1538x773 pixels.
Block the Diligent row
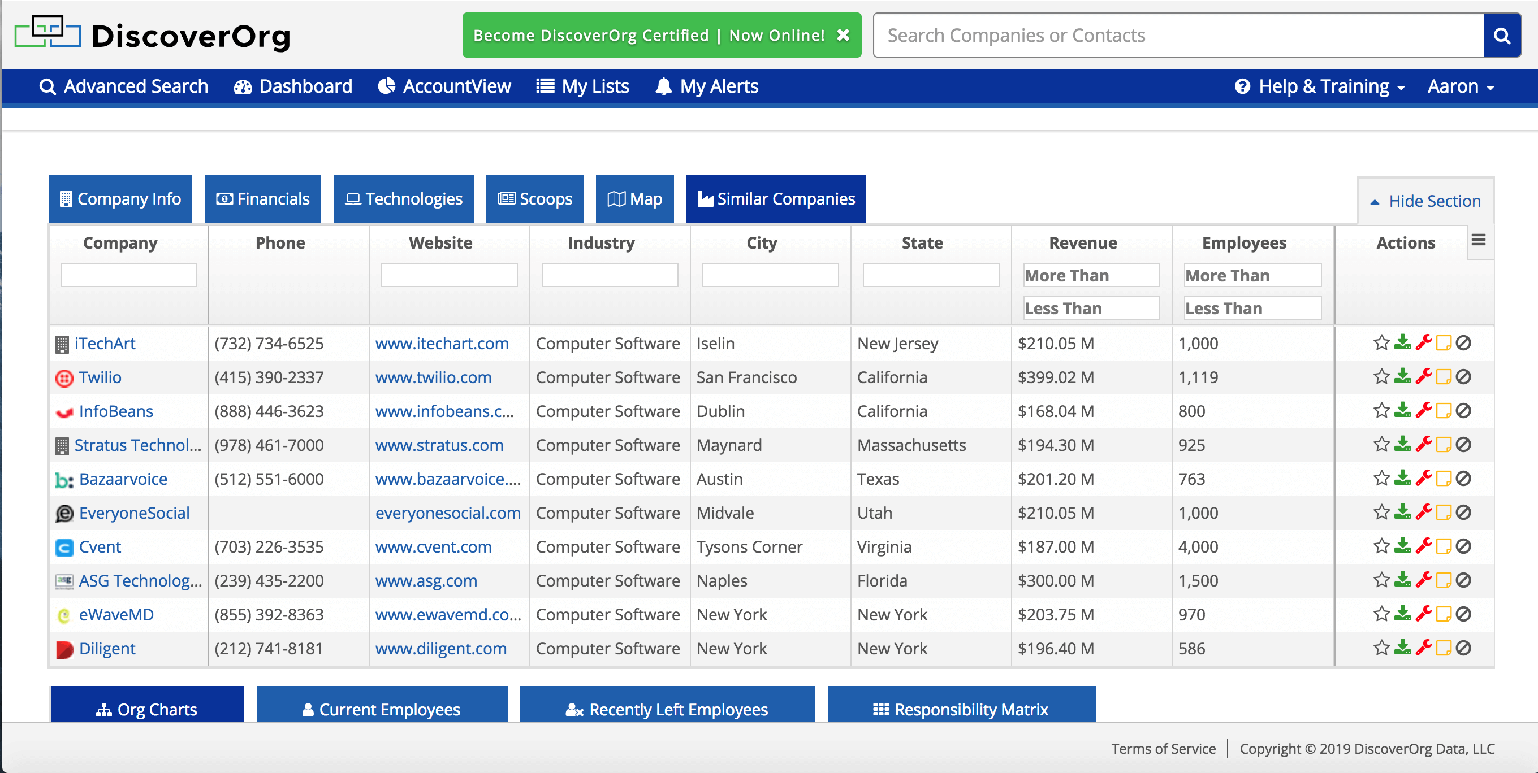point(1463,648)
